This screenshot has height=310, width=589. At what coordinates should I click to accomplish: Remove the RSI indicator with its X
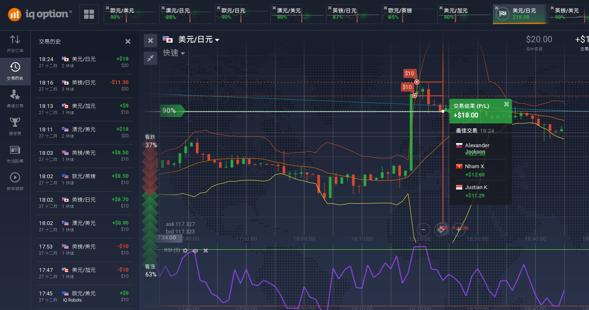205,251
